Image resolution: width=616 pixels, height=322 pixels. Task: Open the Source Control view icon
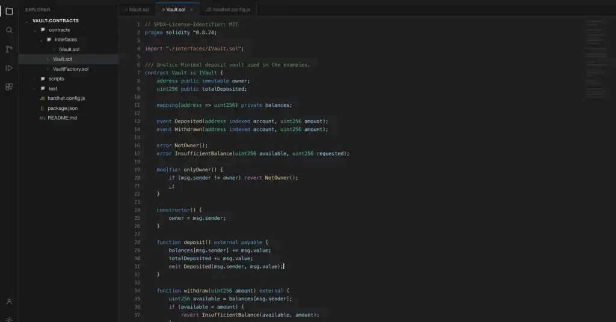[9, 49]
